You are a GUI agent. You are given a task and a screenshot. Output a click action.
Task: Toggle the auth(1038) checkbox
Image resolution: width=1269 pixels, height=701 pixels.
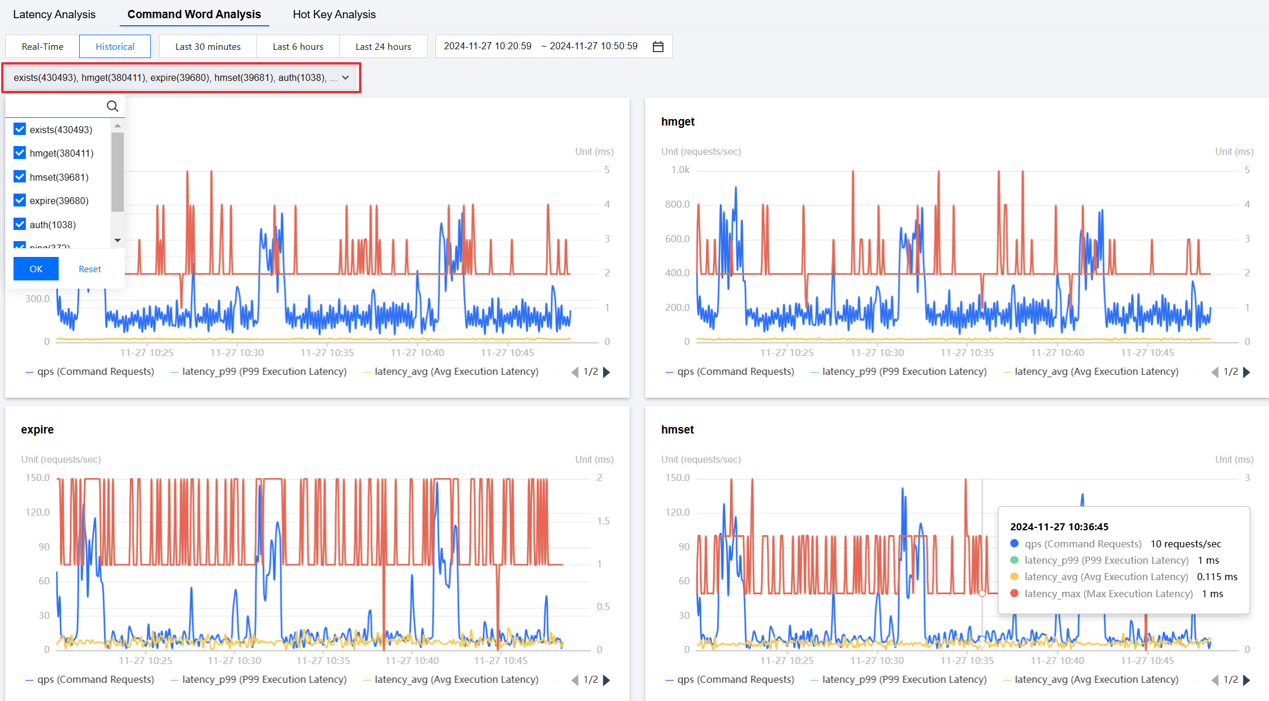(x=20, y=225)
